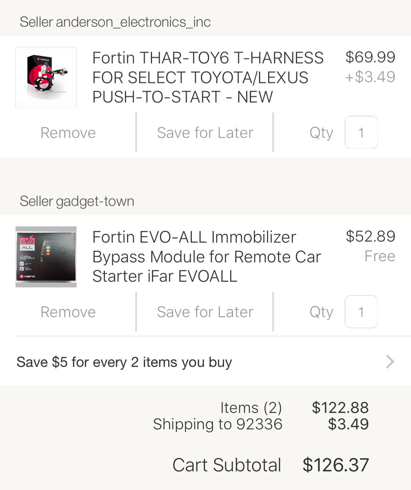
Task: Save the THAR-TOY6 T-Harness for later
Action: coord(205,133)
